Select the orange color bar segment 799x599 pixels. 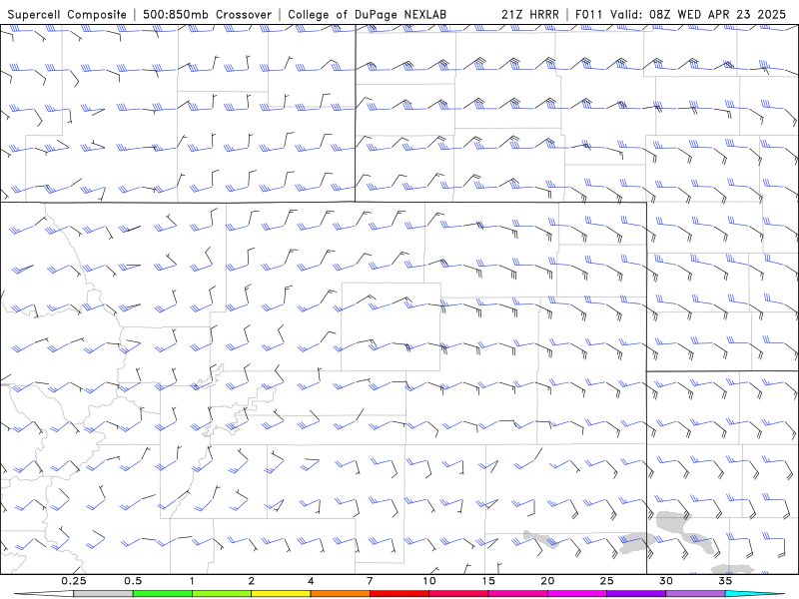point(340,594)
